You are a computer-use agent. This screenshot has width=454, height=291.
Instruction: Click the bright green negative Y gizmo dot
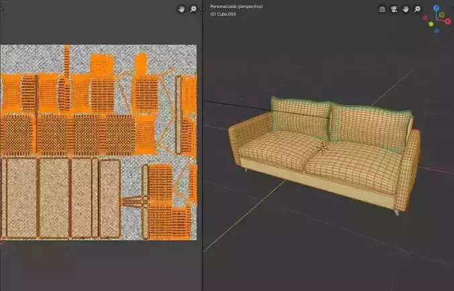[x=431, y=24]
